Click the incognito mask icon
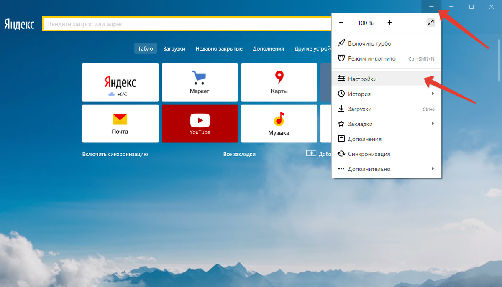This screenshot has height=287, width=502. [341, 58]
